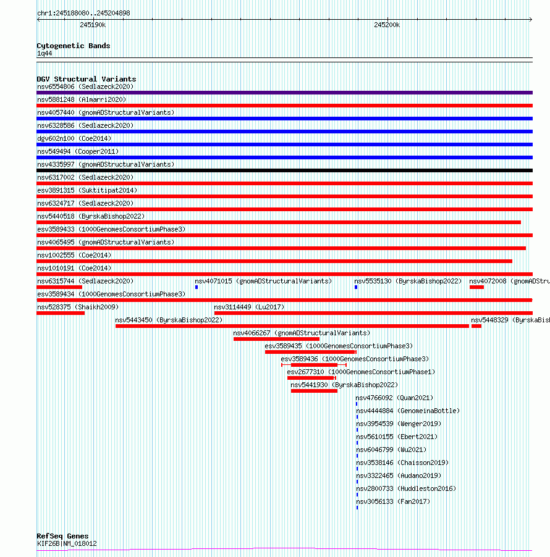This screenshot has width=550, height=557.
Task: Click the red bar under nsv5441930
Action: (x=314, y=391)
